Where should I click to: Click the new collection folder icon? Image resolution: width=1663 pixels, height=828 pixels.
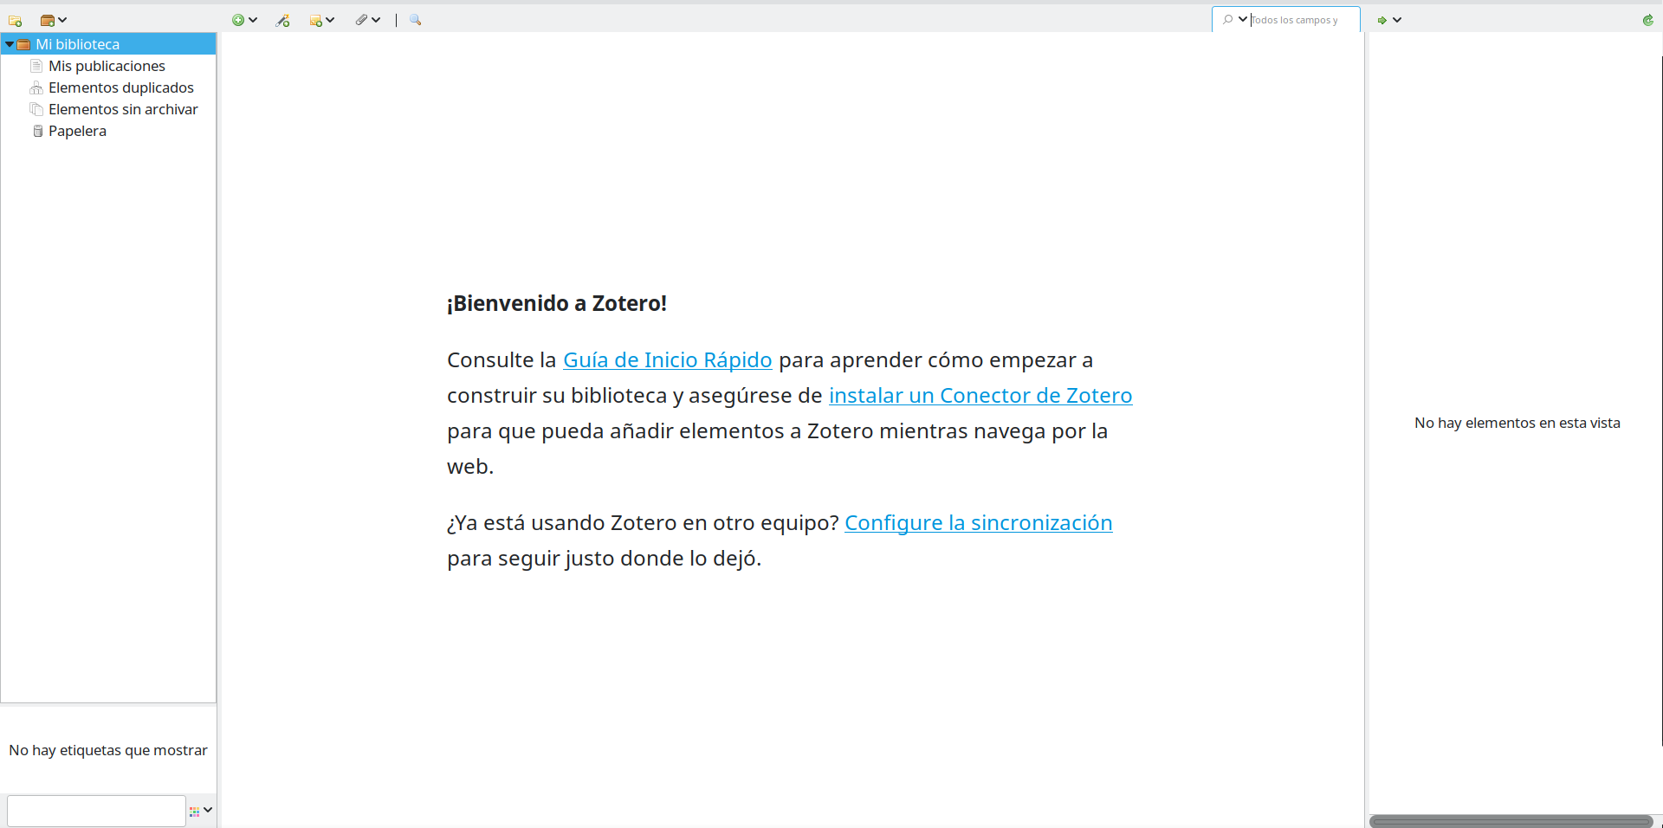pos(15,20)
